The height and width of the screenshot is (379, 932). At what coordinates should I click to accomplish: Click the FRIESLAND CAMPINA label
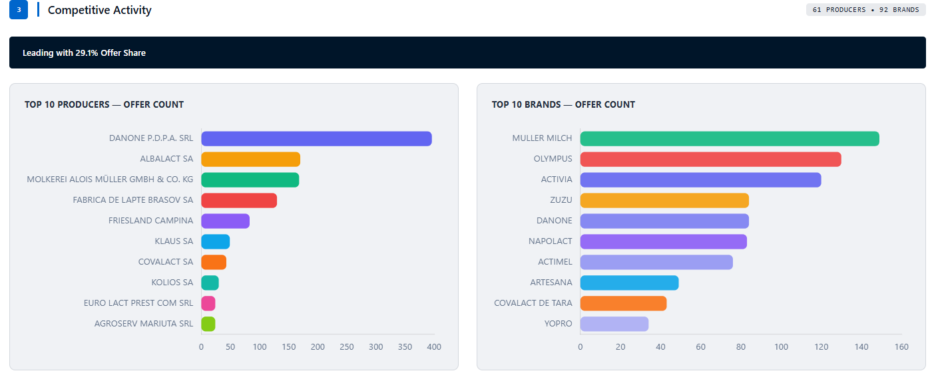click(151, 221)
